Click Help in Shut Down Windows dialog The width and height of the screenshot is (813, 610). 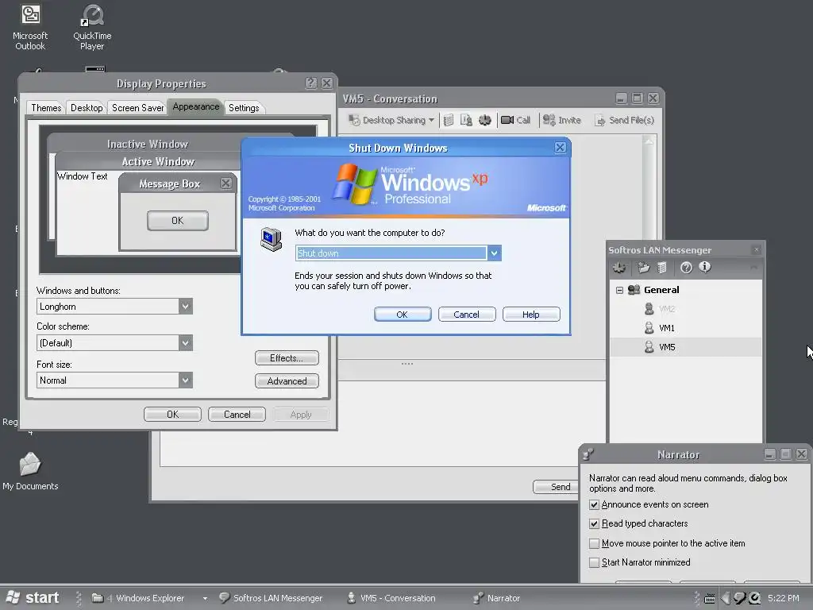pyautogui.click(x=531, y=315)
